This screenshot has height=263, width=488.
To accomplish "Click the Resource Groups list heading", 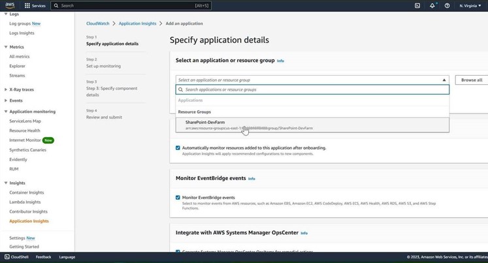I will (x=194, y=112).
